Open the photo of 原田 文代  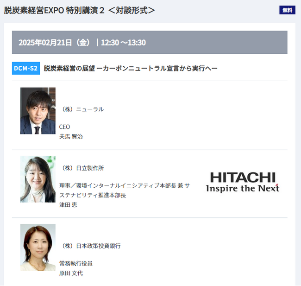38,248
